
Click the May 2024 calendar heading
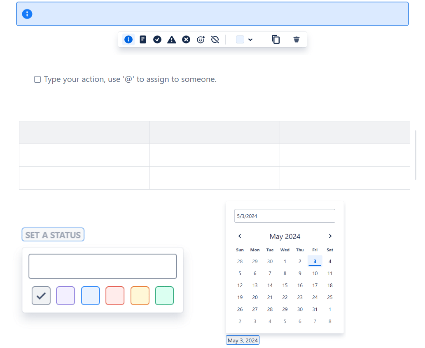click(x=285, y=237)
